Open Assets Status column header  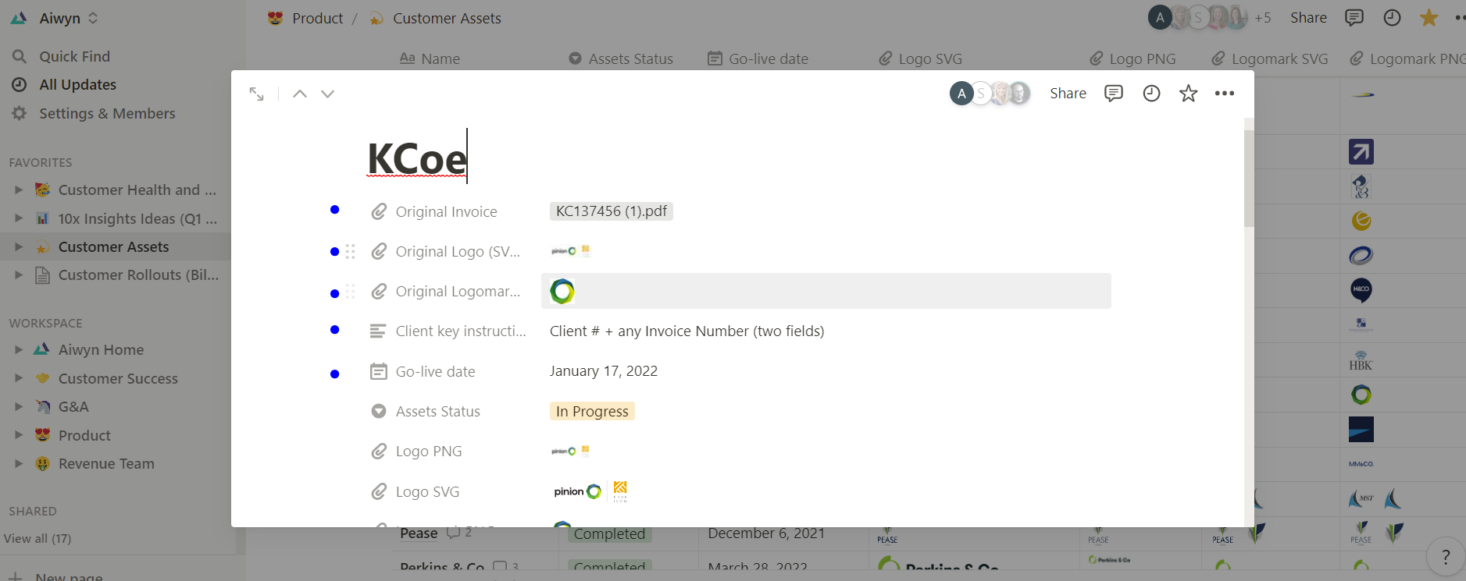click(621, 58)
